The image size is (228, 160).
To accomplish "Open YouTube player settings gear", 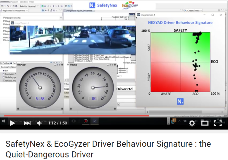I will coord(192,123).
